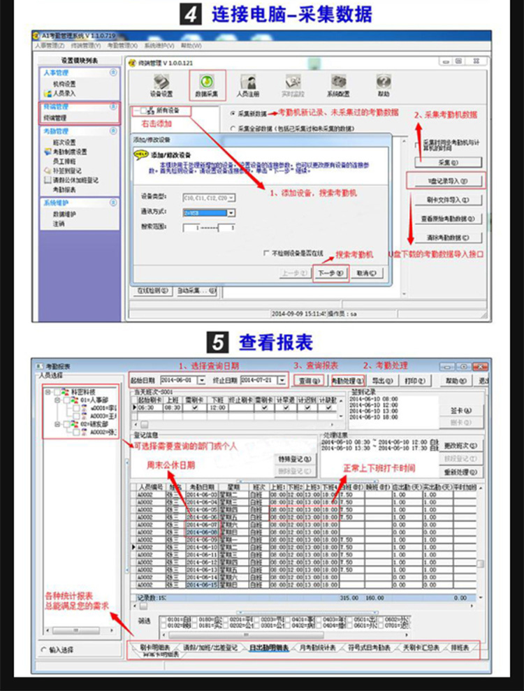The height and width of the screenshot is (691, 524).
Task: Click the 科密科技 company icon in the report tree
Action: pyautogui.click(x=65, y=392)
